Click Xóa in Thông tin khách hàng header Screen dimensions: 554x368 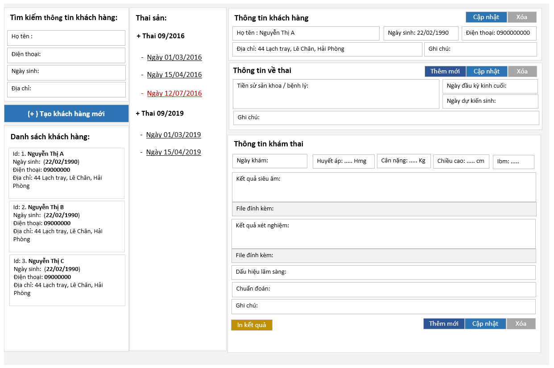(521, 17)
